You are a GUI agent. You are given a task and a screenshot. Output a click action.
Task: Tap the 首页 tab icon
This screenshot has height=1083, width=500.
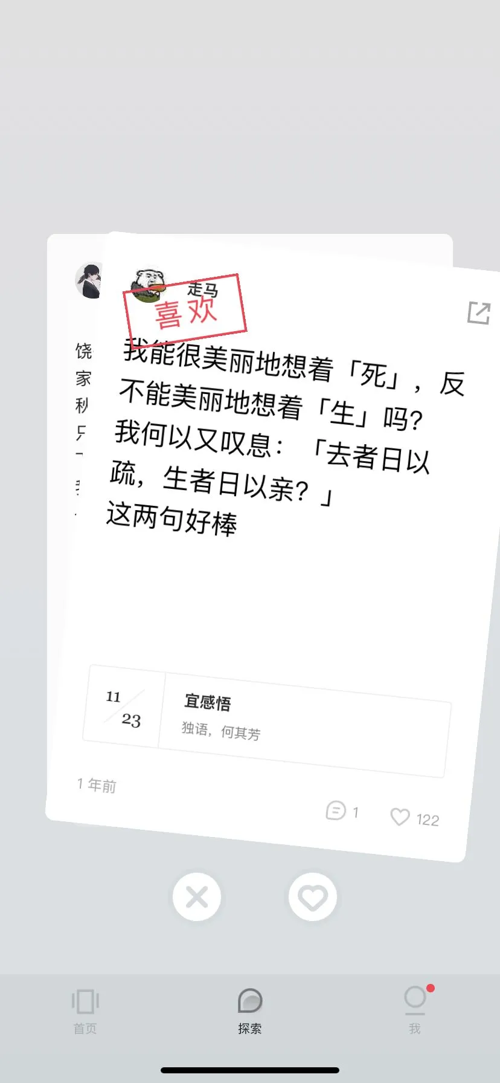85,1001
